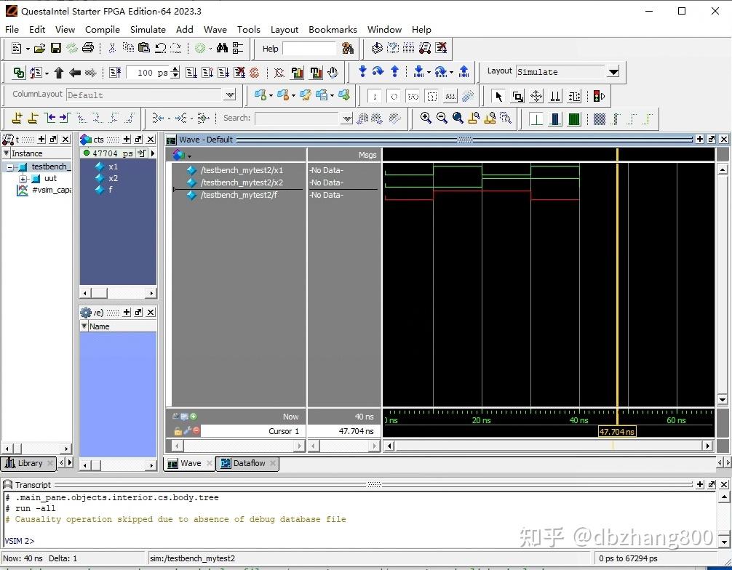
Task: Select the arrow Select Mode icon
Action: click(497, 95)
